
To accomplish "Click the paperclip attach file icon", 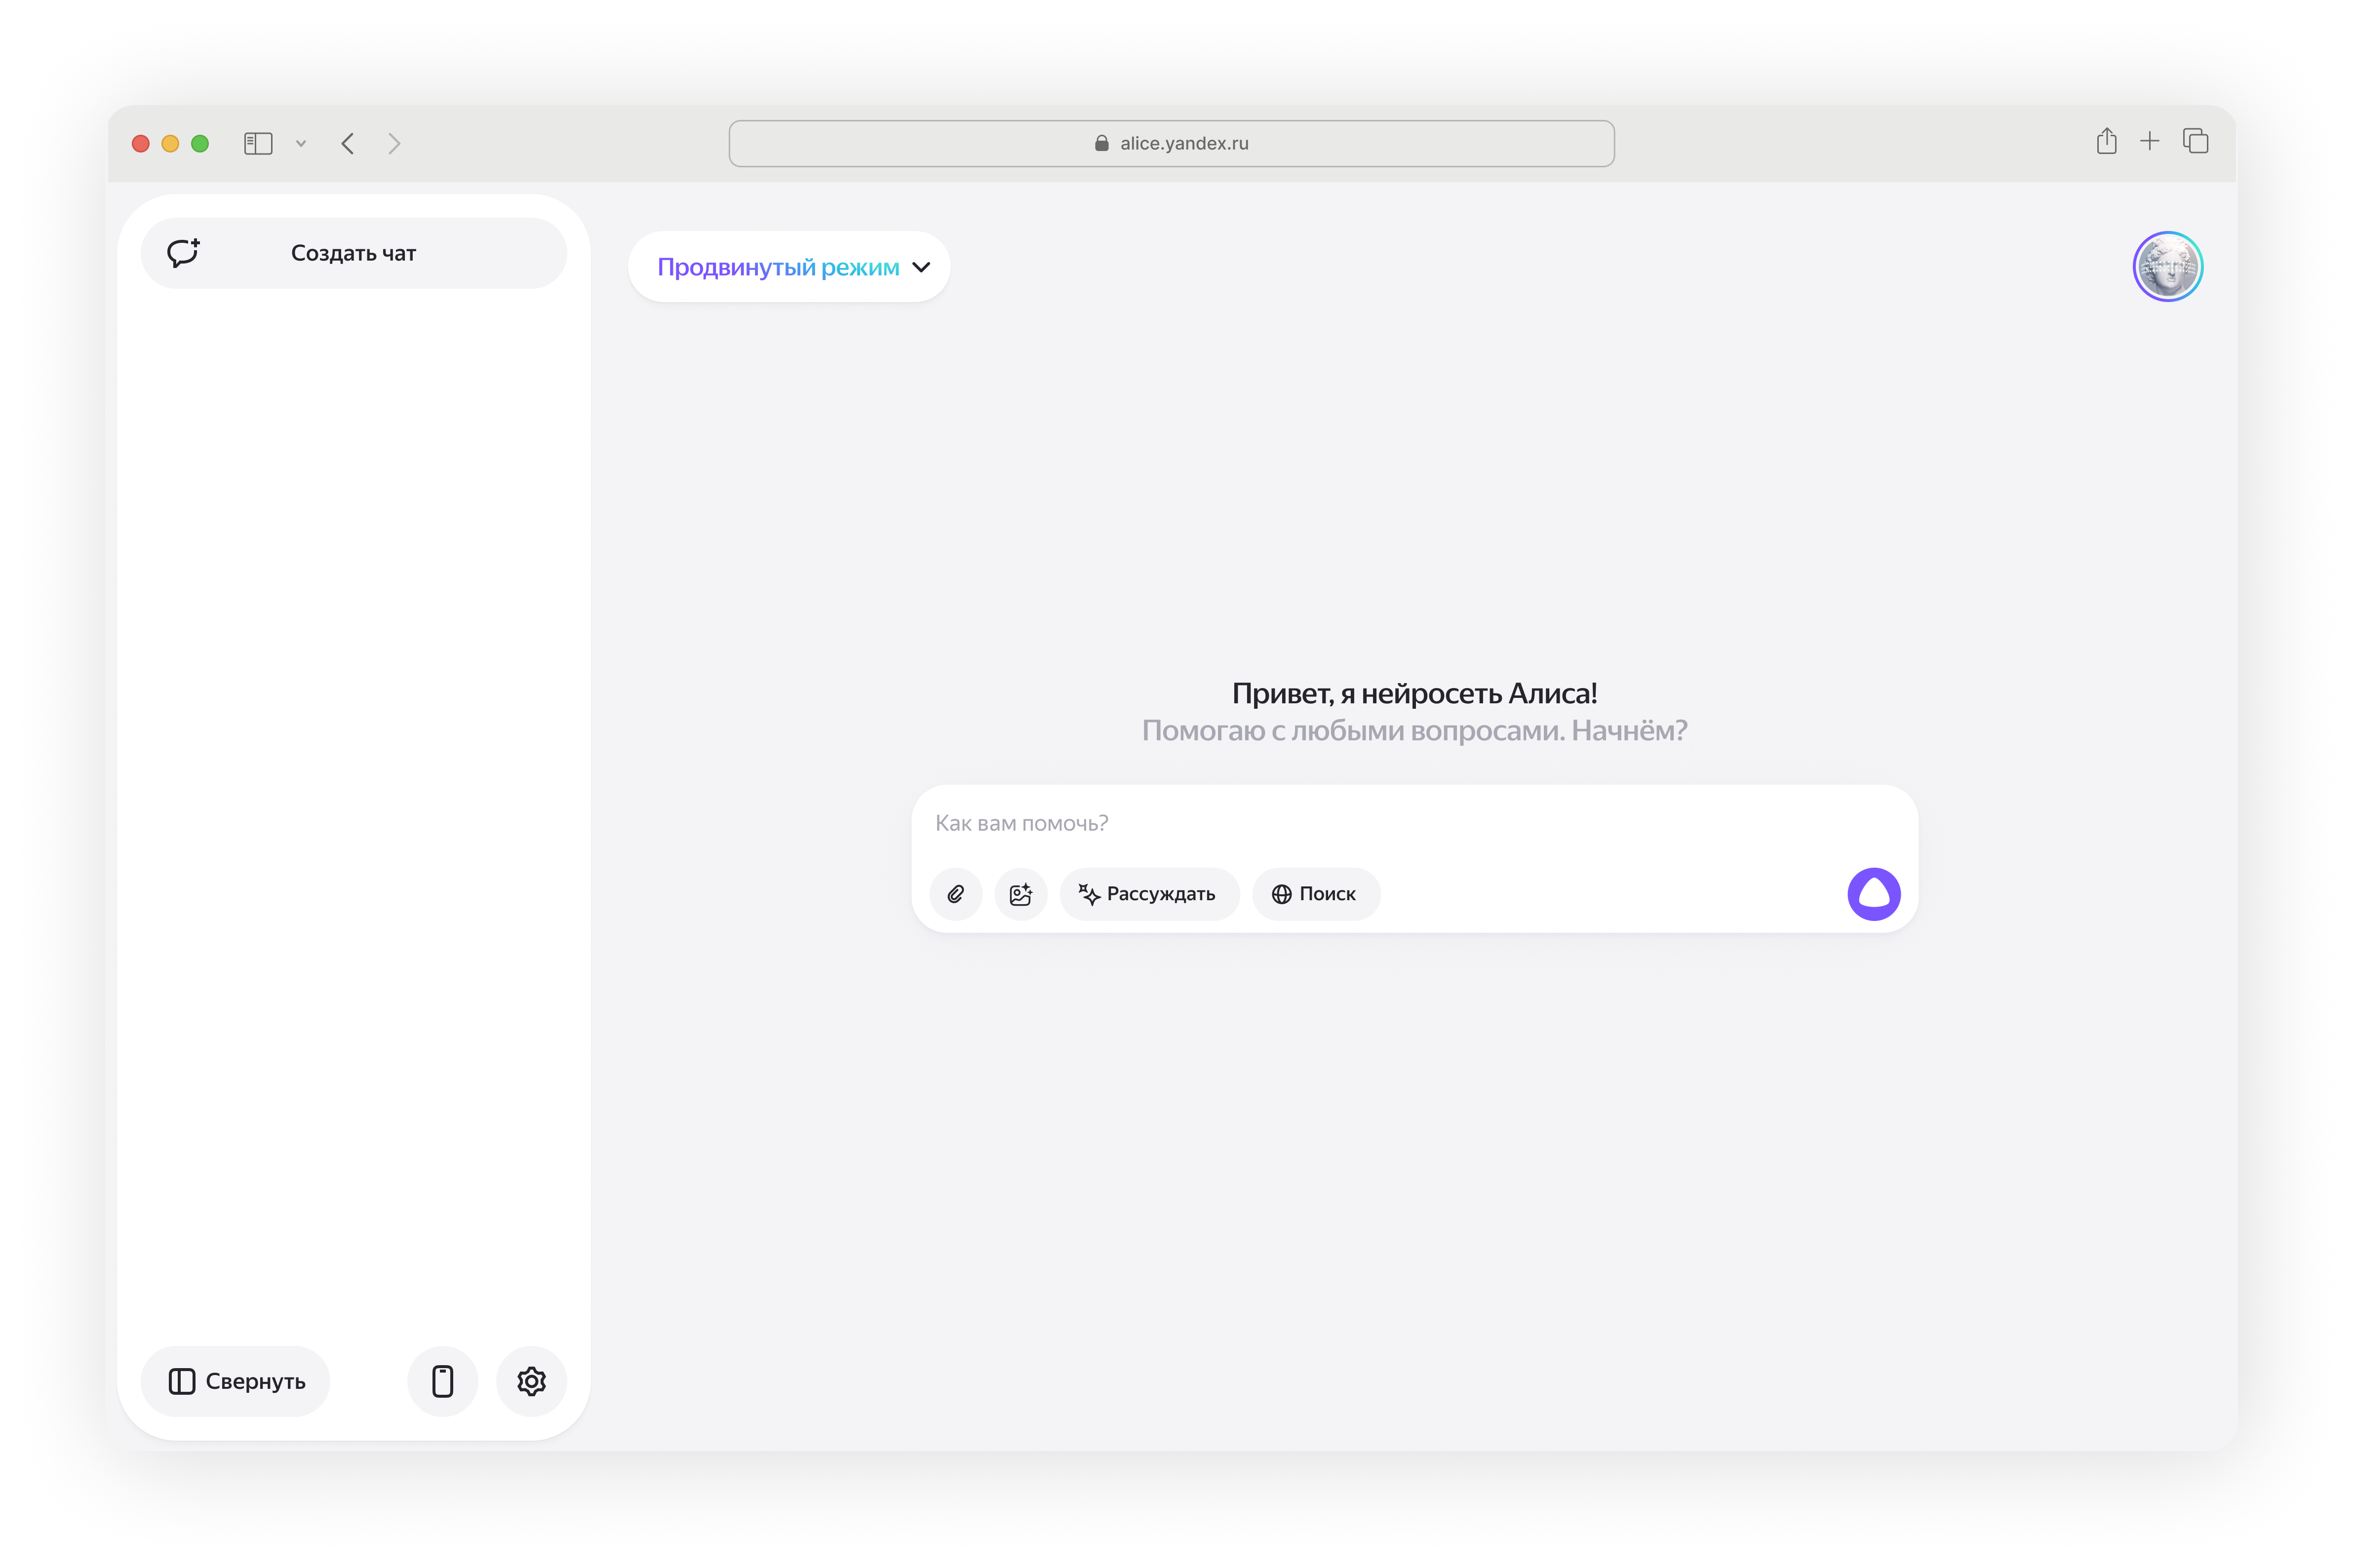I will click(955, 894).
